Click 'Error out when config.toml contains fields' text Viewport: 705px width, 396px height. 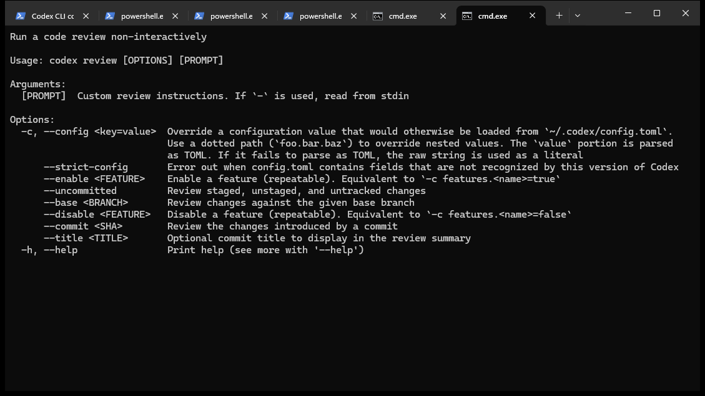point(423,167)
